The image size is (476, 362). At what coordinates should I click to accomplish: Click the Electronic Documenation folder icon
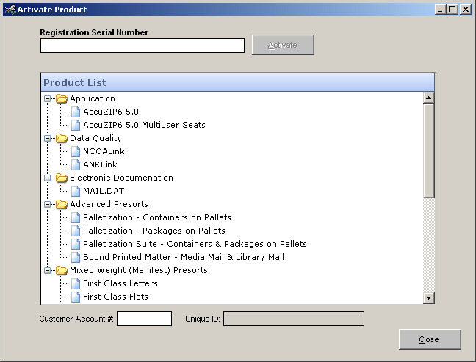(61, 178)
